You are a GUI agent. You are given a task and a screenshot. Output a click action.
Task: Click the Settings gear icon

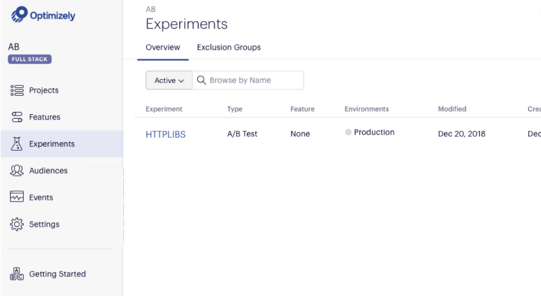17,224
